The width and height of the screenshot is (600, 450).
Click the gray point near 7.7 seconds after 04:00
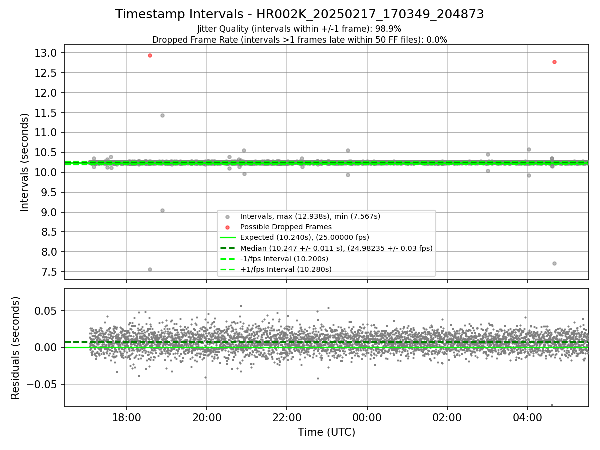click(554, 263)
